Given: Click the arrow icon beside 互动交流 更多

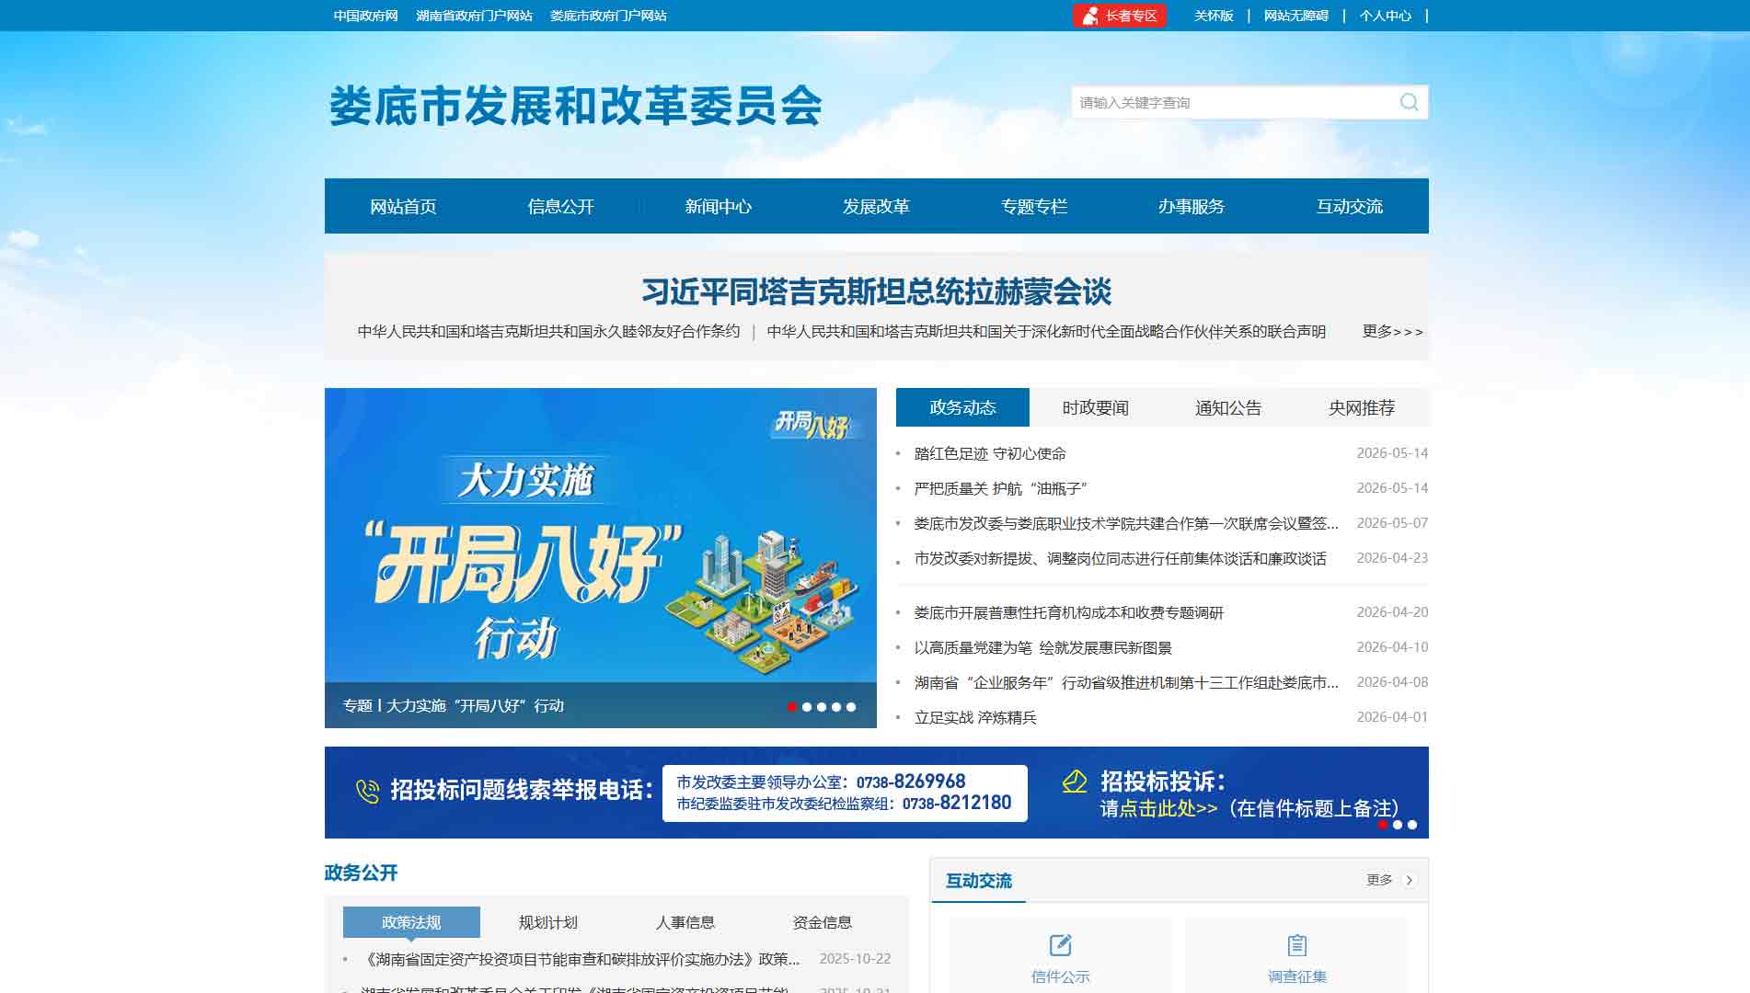Looking at the screenshot, I should click(x=1409, y=880).
